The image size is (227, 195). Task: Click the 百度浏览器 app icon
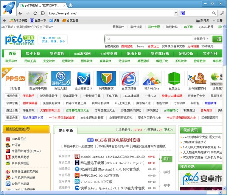click(129, 79)
